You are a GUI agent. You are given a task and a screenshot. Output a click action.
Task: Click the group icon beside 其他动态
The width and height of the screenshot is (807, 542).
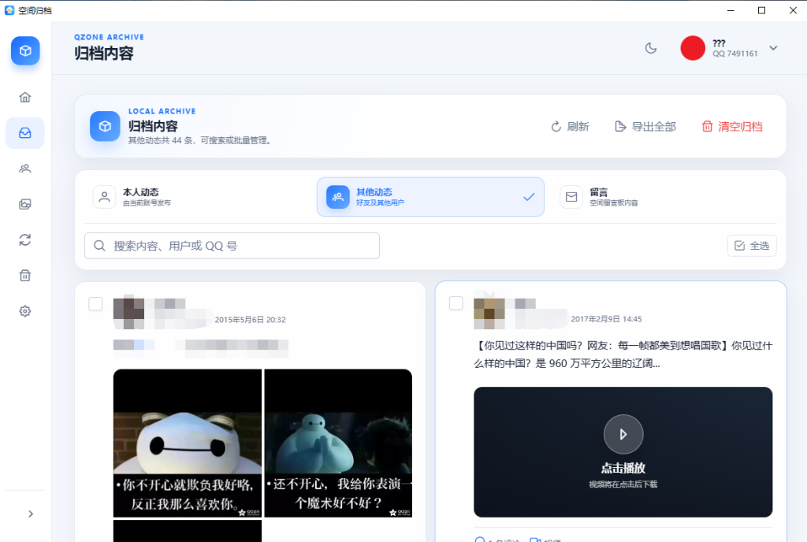(337, 197)
